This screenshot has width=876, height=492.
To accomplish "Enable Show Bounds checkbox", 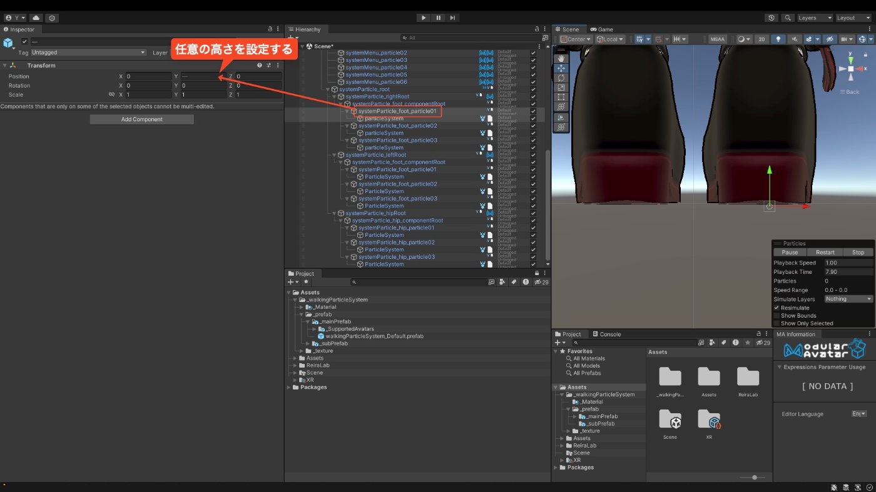I will coord(777,316).
